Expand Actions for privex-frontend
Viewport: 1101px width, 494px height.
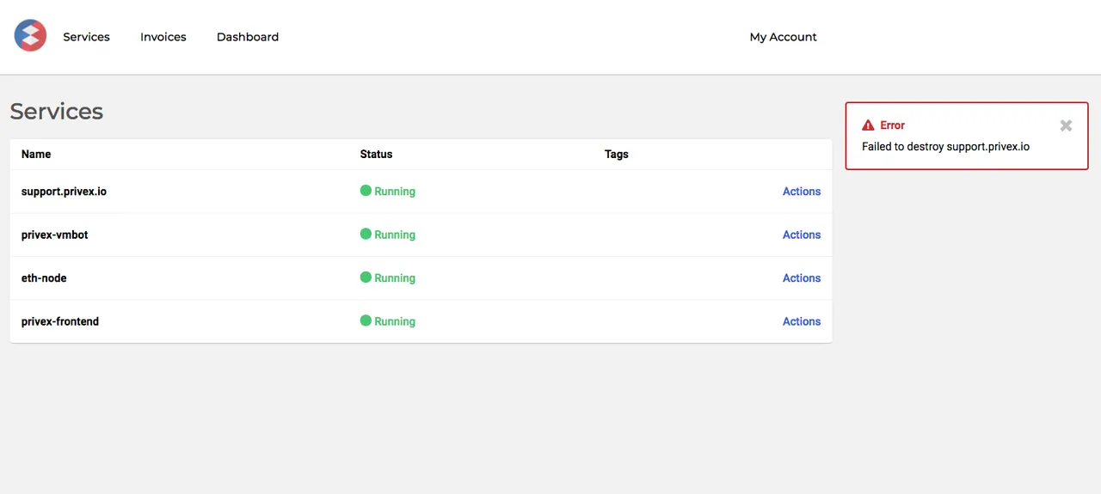pos(802,321)
